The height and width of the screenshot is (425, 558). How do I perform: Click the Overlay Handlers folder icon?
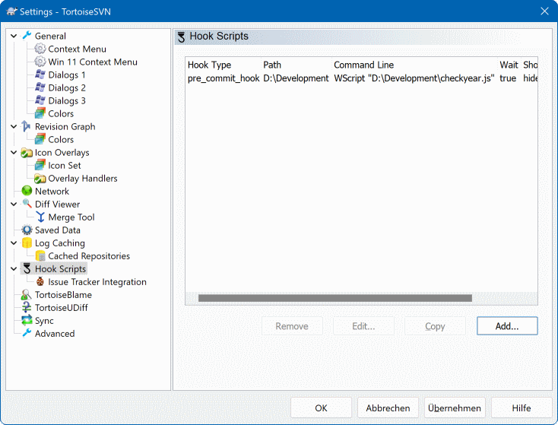click(40, 178)
